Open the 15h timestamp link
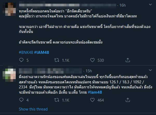 coord(89,71)
